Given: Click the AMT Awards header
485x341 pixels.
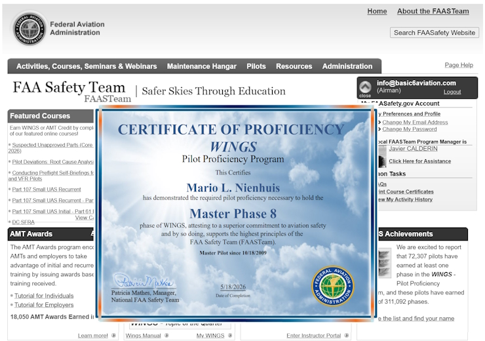Looking at the screenshot, I should point(50,234).
